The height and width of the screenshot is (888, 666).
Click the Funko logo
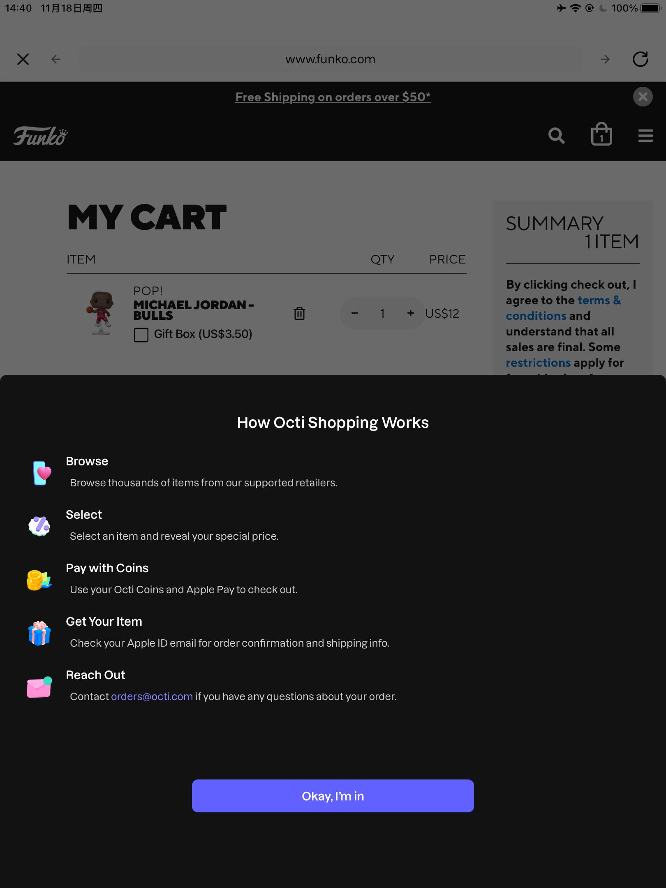tap(40, 136)
